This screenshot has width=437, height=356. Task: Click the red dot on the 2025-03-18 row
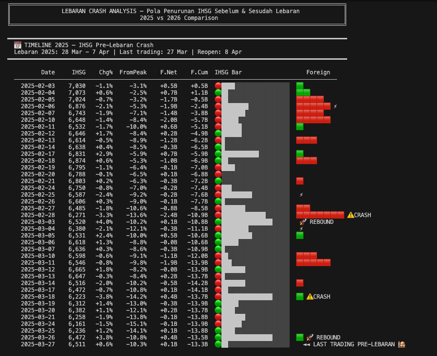pyautogui.click(x=218, y=297)
